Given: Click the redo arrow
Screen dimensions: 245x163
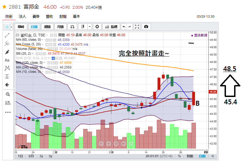Looking at the screenshot, I should click(x=130, y=27).
